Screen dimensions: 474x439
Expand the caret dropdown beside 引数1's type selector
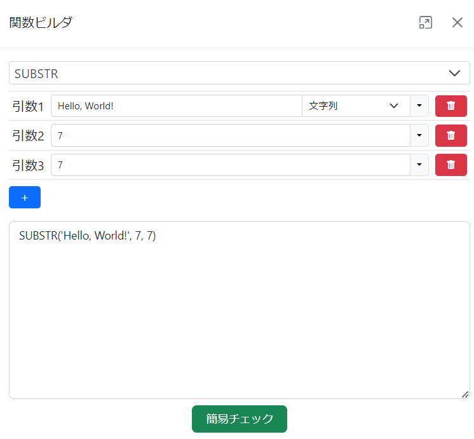[419, 106]
